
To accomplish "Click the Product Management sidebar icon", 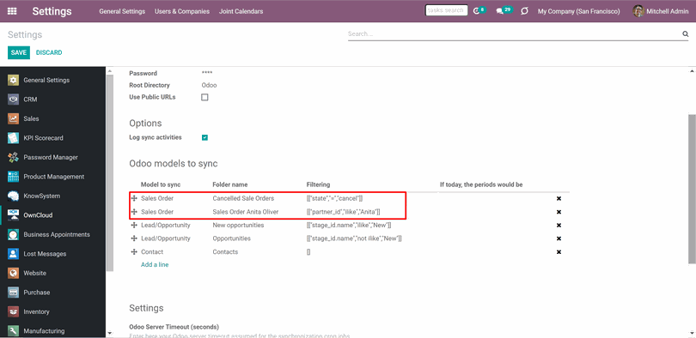I will click(x=13, y=177).
